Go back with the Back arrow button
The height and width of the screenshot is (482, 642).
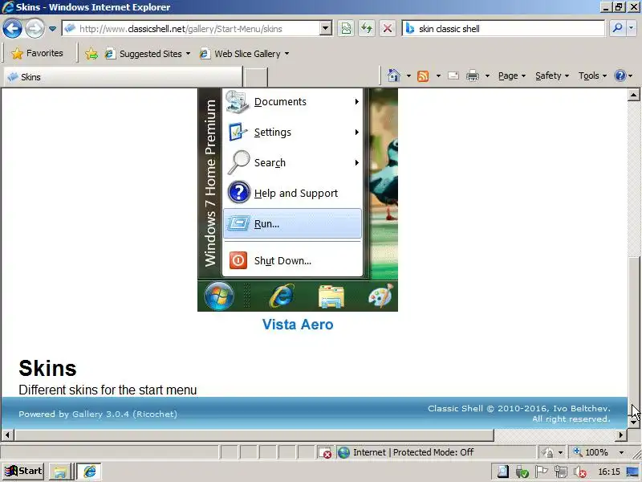click(12, 29)
